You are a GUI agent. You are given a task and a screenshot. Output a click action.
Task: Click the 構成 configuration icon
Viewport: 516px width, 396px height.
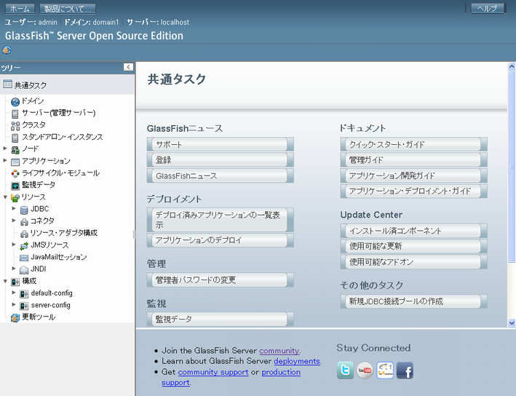pos(15,282)
